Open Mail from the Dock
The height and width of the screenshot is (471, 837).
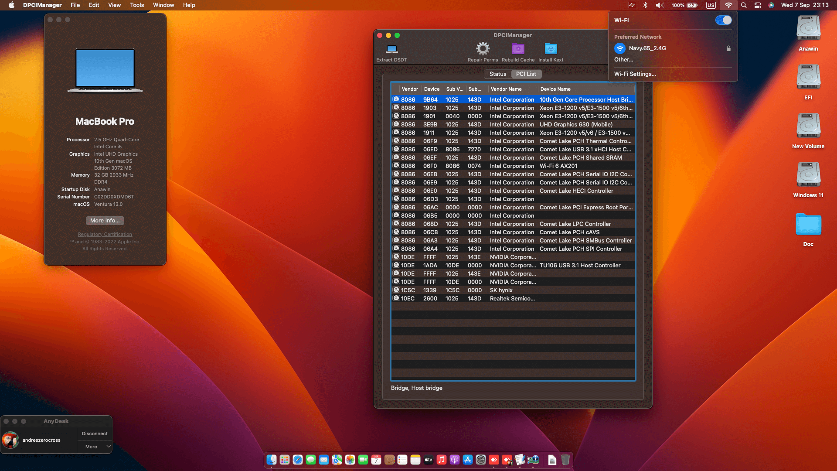click(324, 460)
